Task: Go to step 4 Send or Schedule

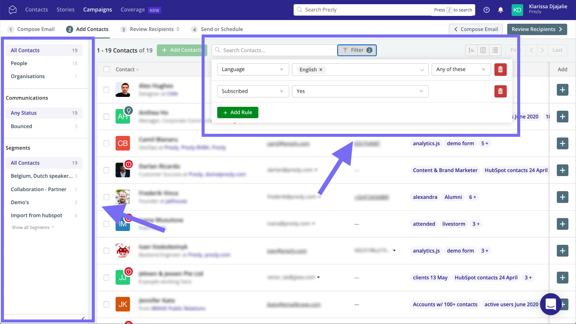Action: coord(217,29)
